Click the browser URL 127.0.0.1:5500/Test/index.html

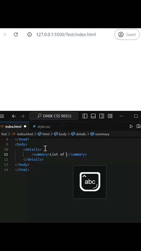66,34
